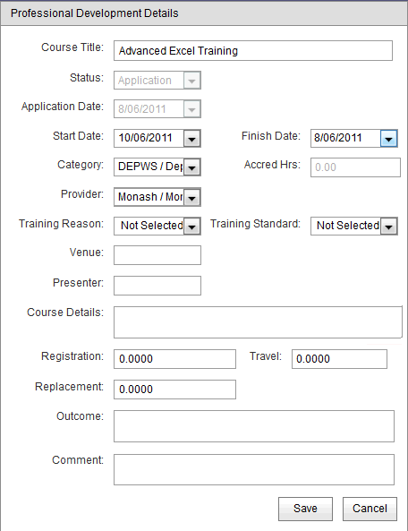Viewport: 408px width, 531px height.
Task: Open the Training Reason dropdown arrow
Action: click(191, 227)
